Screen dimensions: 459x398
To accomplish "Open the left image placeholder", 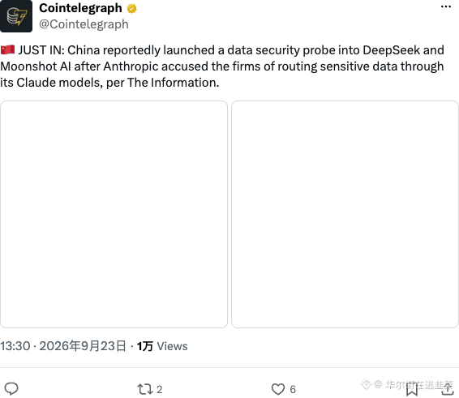I will (114, 214).
